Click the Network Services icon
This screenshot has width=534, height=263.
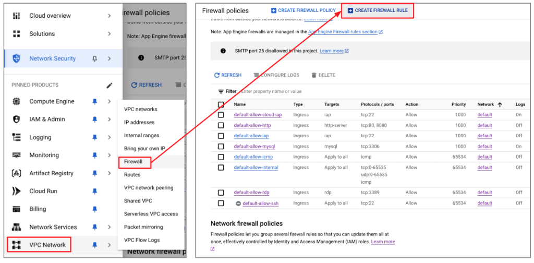point(16,227)
